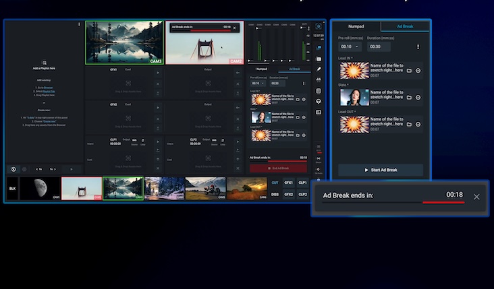Open the Numpad tab in enlarged panel
This screenshot has width=494, height=289.
356,26
